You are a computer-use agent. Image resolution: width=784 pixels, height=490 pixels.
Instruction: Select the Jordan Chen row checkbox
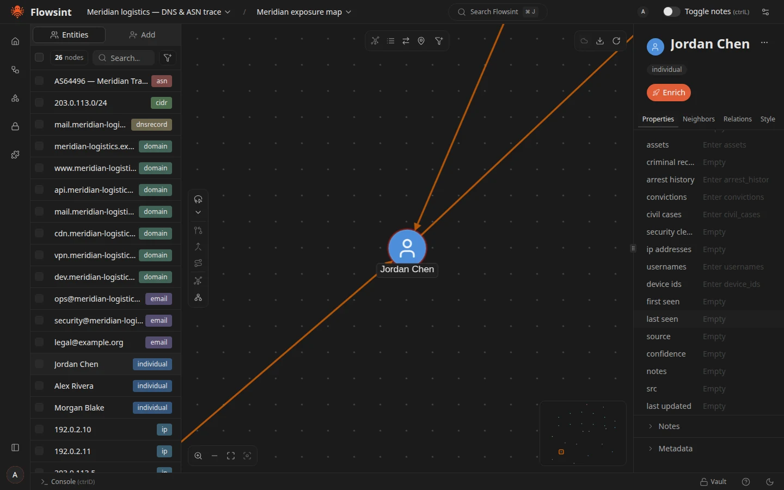tap(39, 364)
